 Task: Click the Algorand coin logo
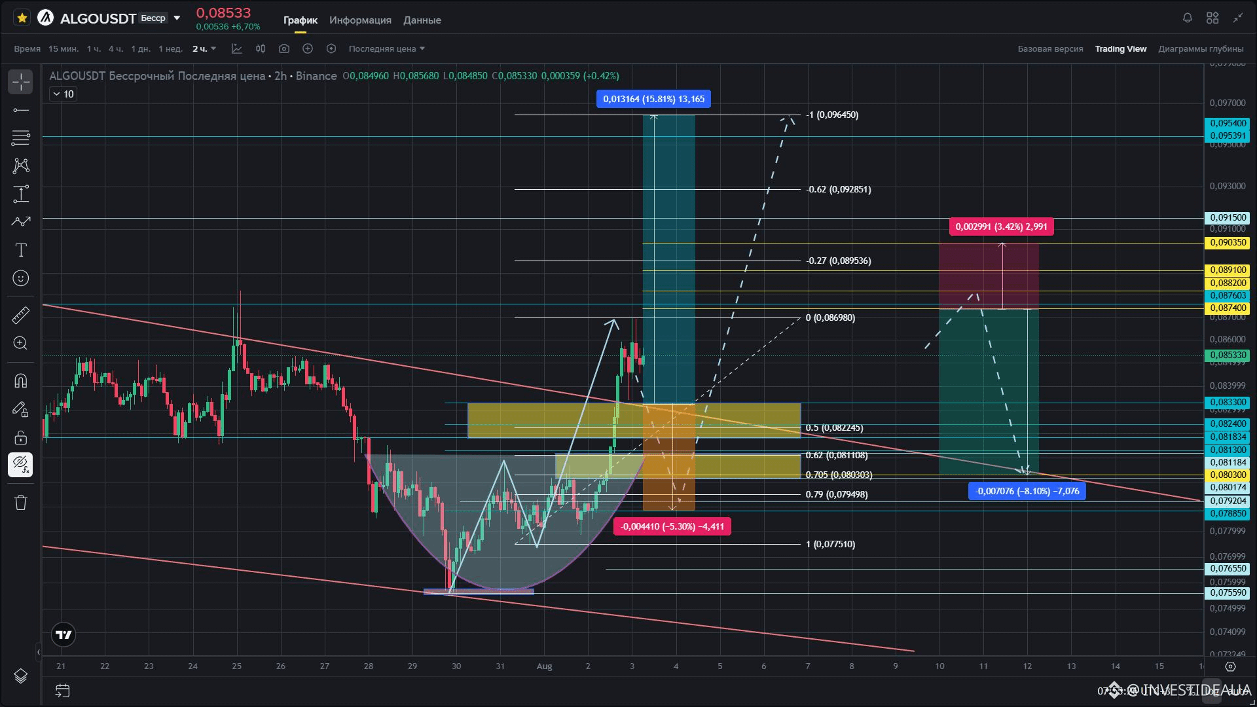(45, 18)
